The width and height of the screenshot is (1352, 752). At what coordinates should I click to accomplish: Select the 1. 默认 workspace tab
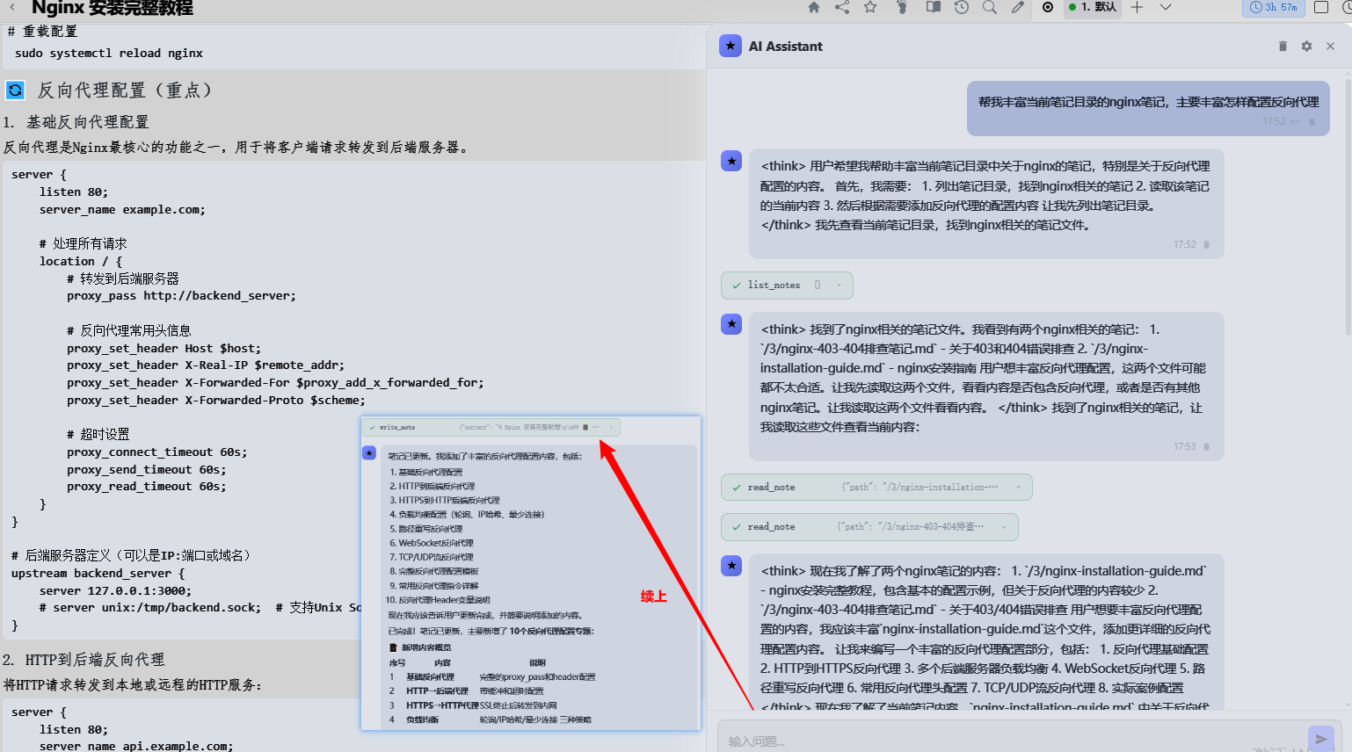pyautogui.click(x=1092, y=7)
